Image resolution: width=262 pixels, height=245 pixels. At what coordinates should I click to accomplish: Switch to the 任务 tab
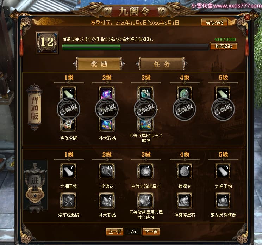tap(162, 64)
